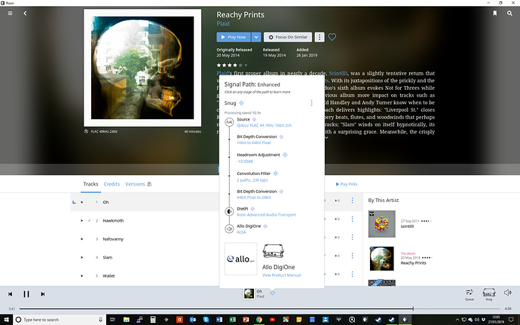Open search with the magnifier icon

pyautogui.click(x=509, y=14)
